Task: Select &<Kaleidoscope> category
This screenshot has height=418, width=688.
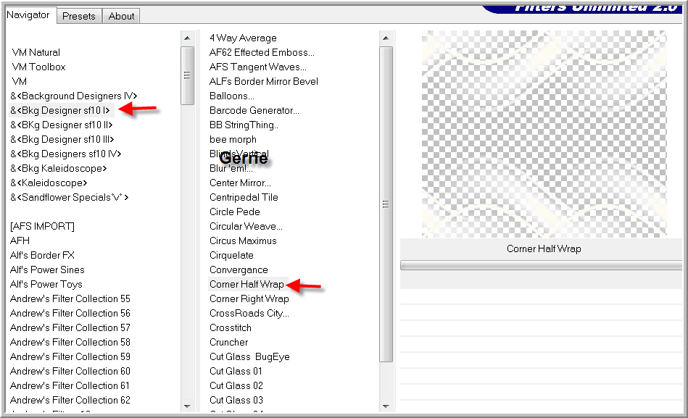Action: pos(49,183)
